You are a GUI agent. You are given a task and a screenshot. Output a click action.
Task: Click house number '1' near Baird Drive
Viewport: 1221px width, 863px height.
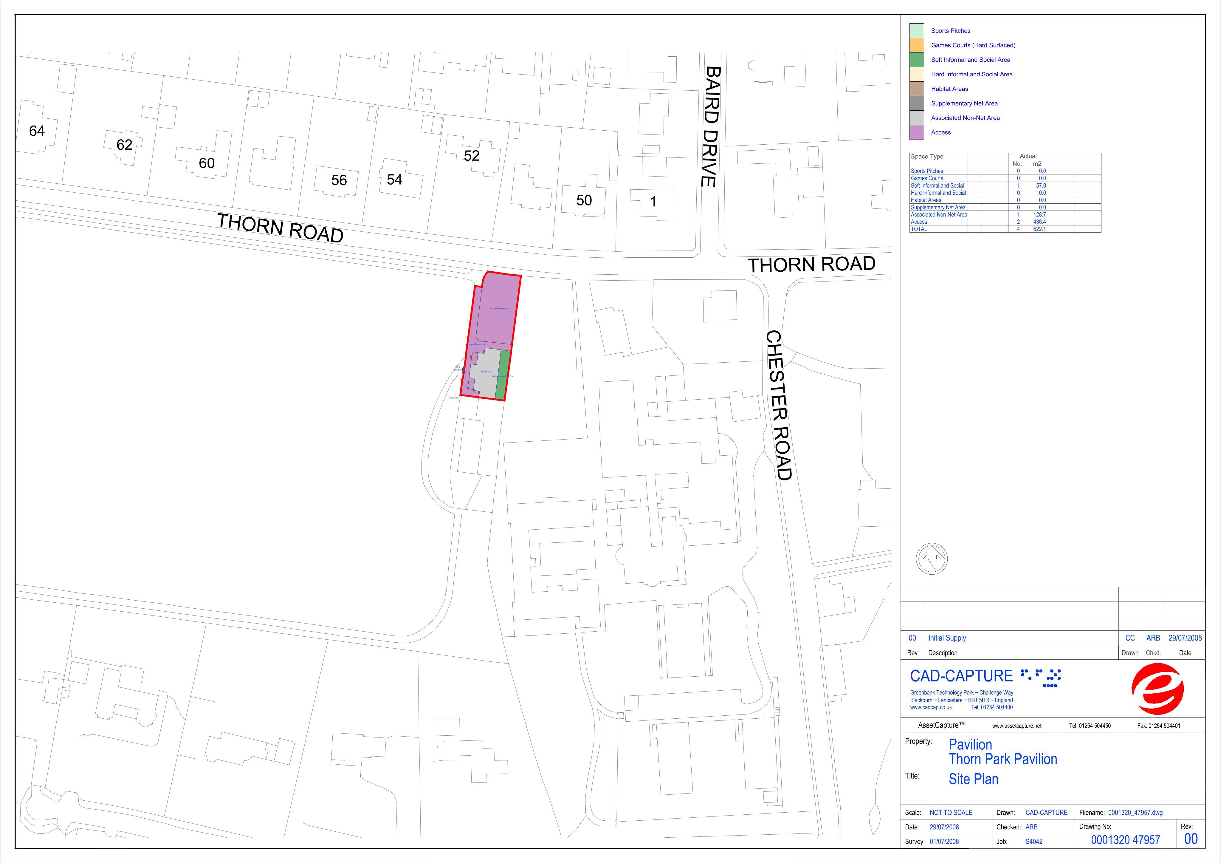tap(653, 202)
